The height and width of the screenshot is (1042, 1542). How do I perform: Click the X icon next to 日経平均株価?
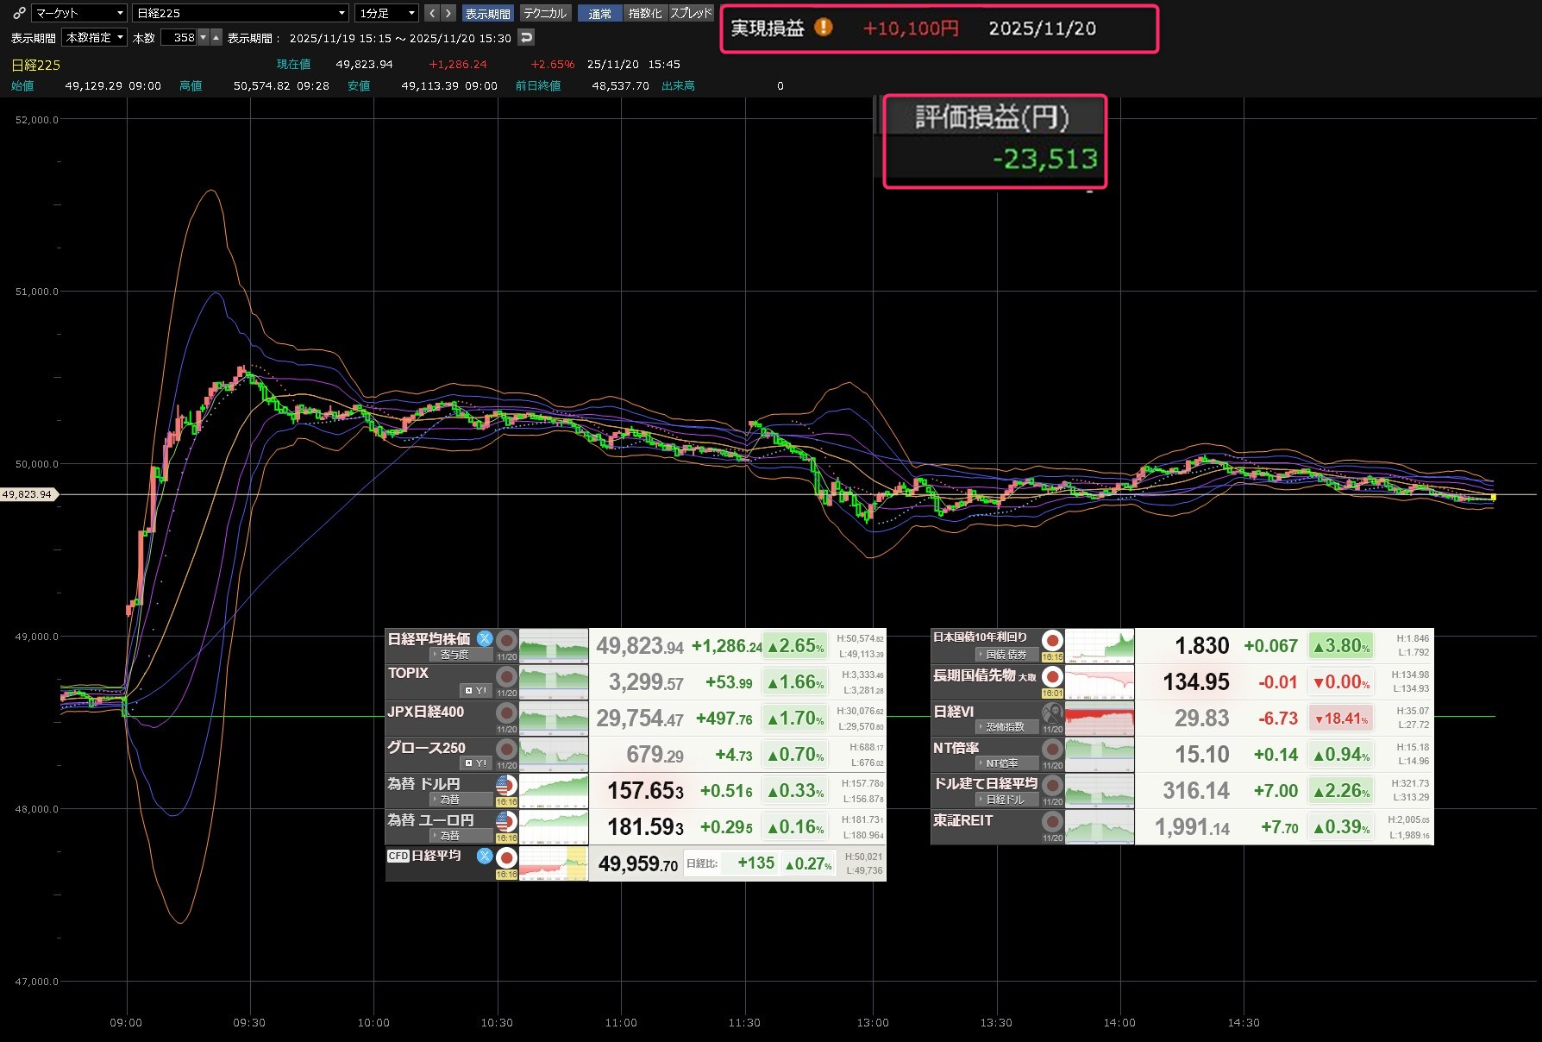tap(485, 638)
